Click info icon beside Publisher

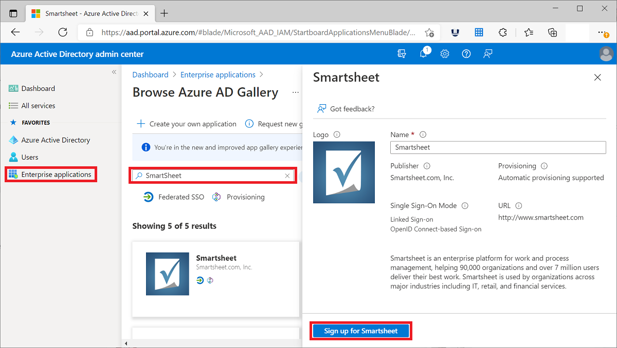coord(427,166)
